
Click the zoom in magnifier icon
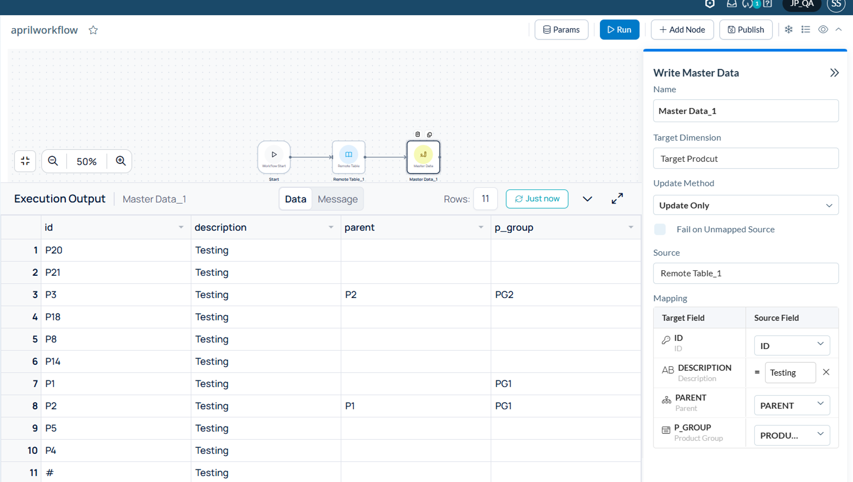[121, 161]
